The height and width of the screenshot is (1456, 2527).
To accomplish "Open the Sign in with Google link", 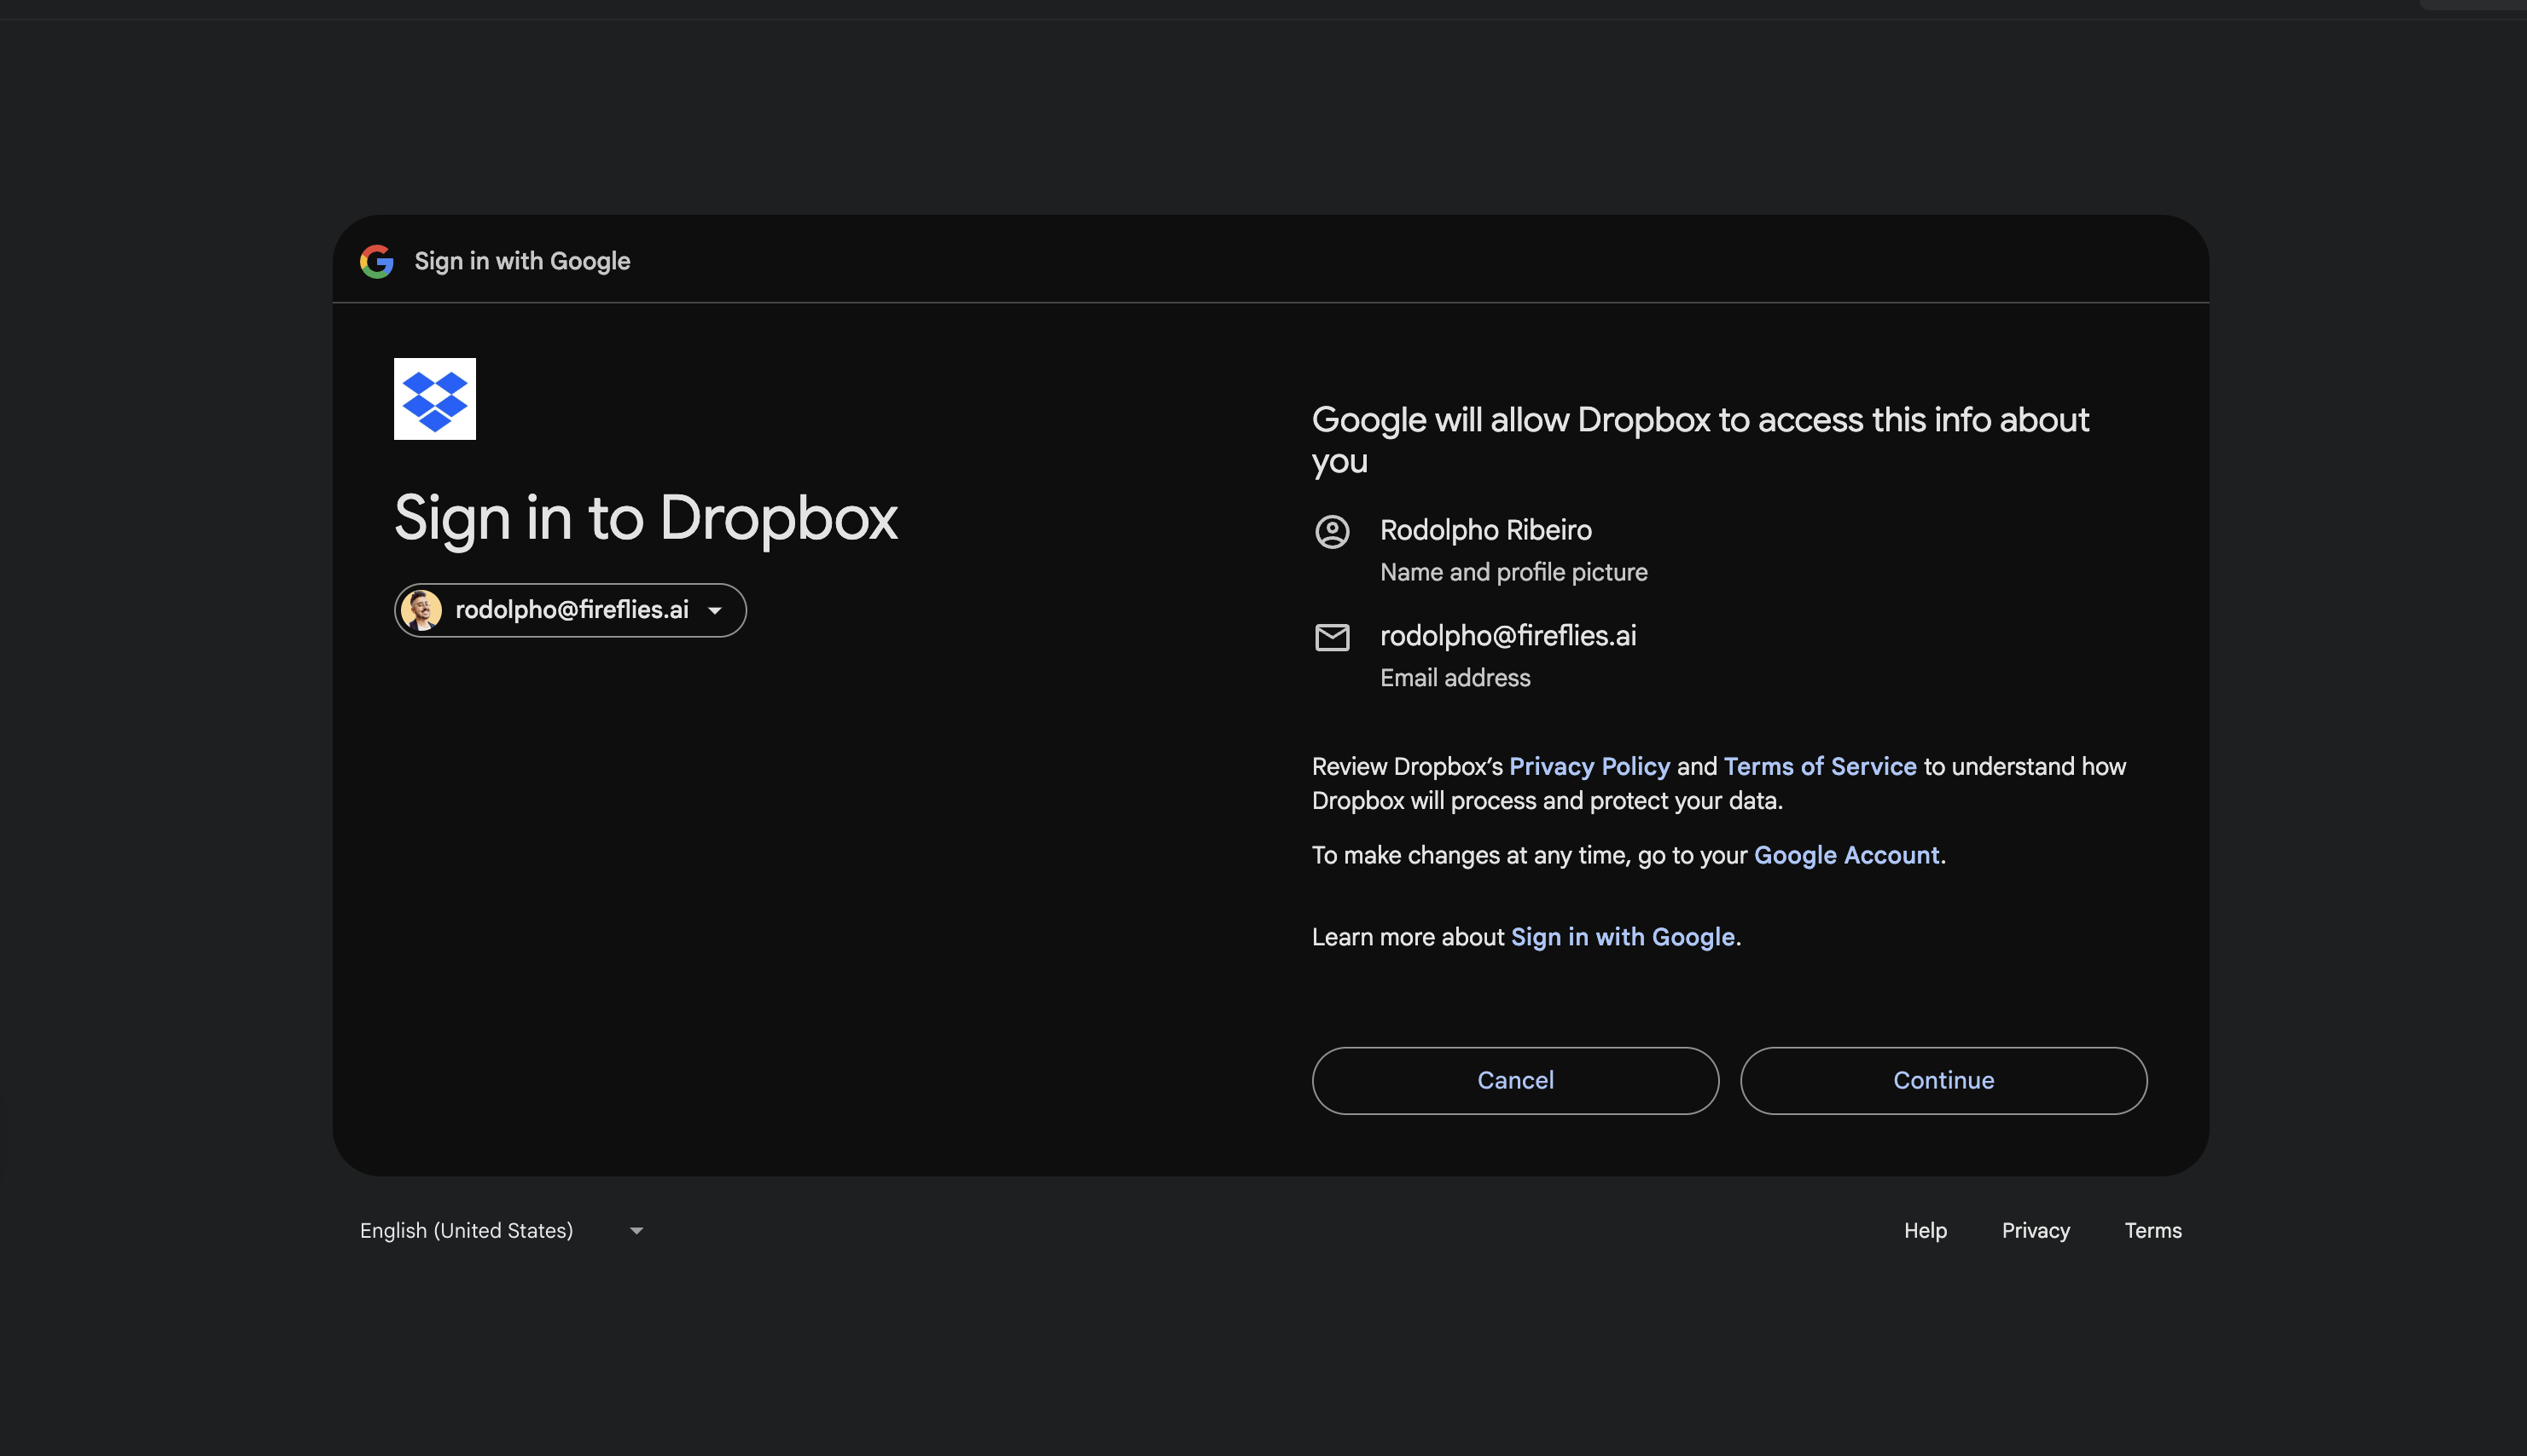I will click(1621, 937).
